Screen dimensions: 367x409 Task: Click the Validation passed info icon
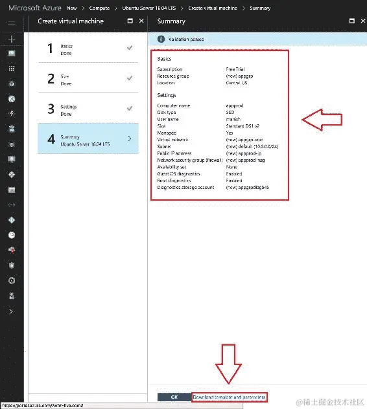(x=161, y=39)
